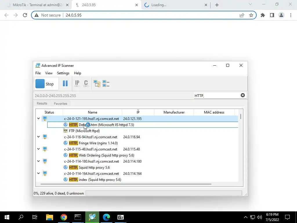This screenshot has height=223, width=297.
Task: Click the IP range input field
Action: (x=113, y=96)
